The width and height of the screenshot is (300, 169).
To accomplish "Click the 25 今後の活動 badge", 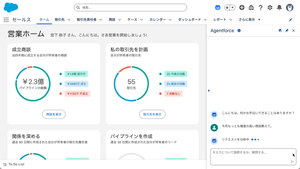I will (175, 74).
